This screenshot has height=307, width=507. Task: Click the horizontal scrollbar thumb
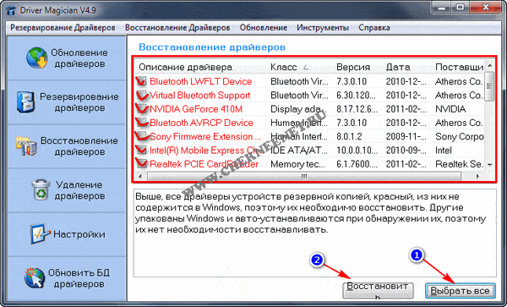point(304,176)
